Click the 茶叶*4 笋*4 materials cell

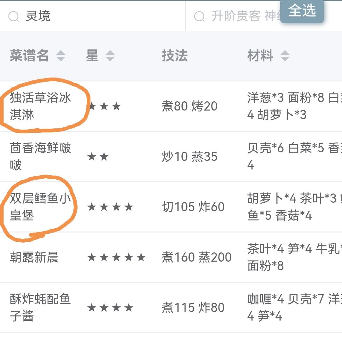(294, 257)
